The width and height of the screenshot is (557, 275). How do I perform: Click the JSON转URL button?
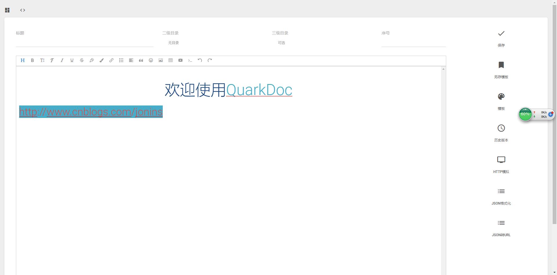501,228
